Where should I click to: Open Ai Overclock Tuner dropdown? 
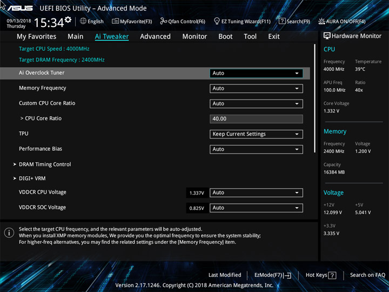(x=256, y=73)
